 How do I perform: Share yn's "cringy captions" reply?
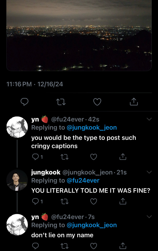pyautogui.click(x=123, y=157)
